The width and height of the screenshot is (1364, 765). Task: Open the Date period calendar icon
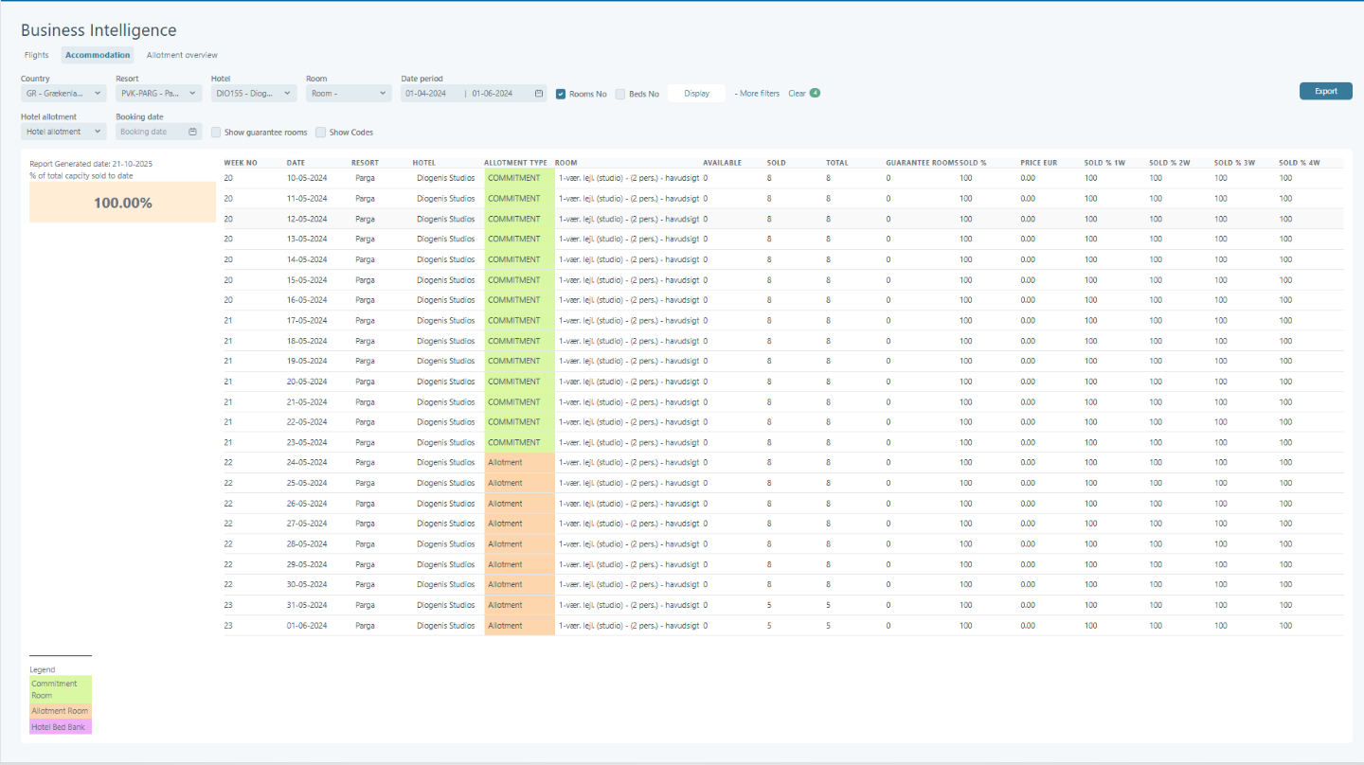point(539,94)
